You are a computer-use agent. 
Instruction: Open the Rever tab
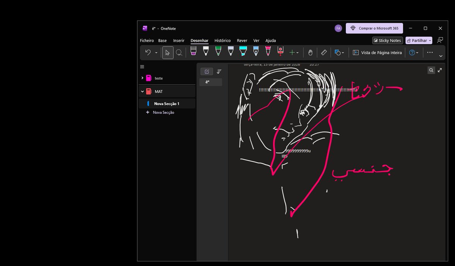click(242, 41)
